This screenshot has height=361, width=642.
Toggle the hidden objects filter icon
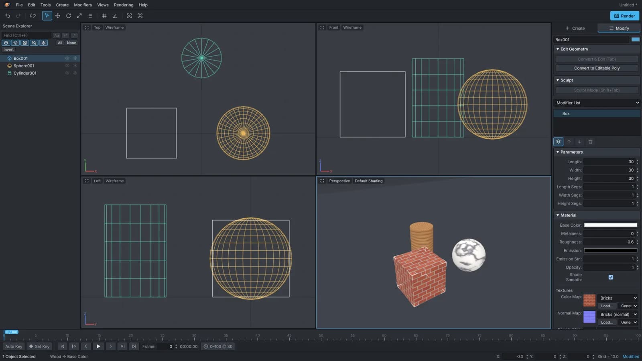point(34,43)
